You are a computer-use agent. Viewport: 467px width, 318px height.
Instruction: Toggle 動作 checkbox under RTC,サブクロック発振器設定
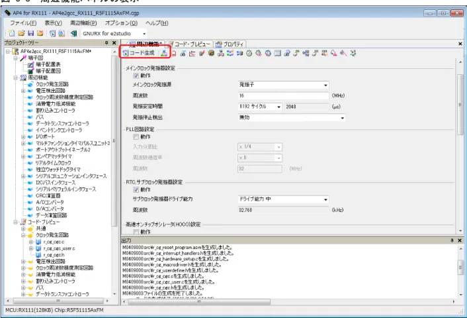[136, 189]
